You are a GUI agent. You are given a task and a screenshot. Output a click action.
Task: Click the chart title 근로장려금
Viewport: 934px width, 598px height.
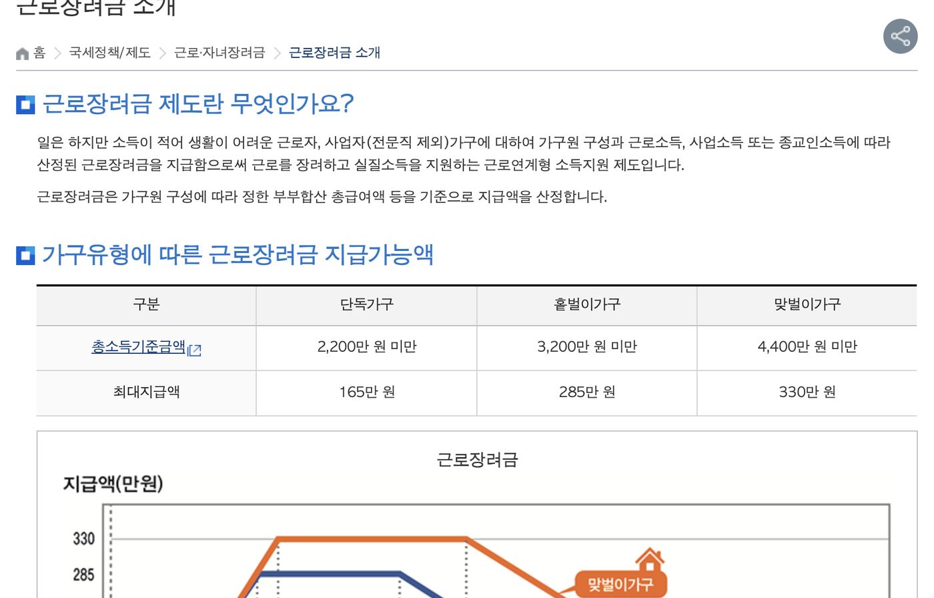477,460
